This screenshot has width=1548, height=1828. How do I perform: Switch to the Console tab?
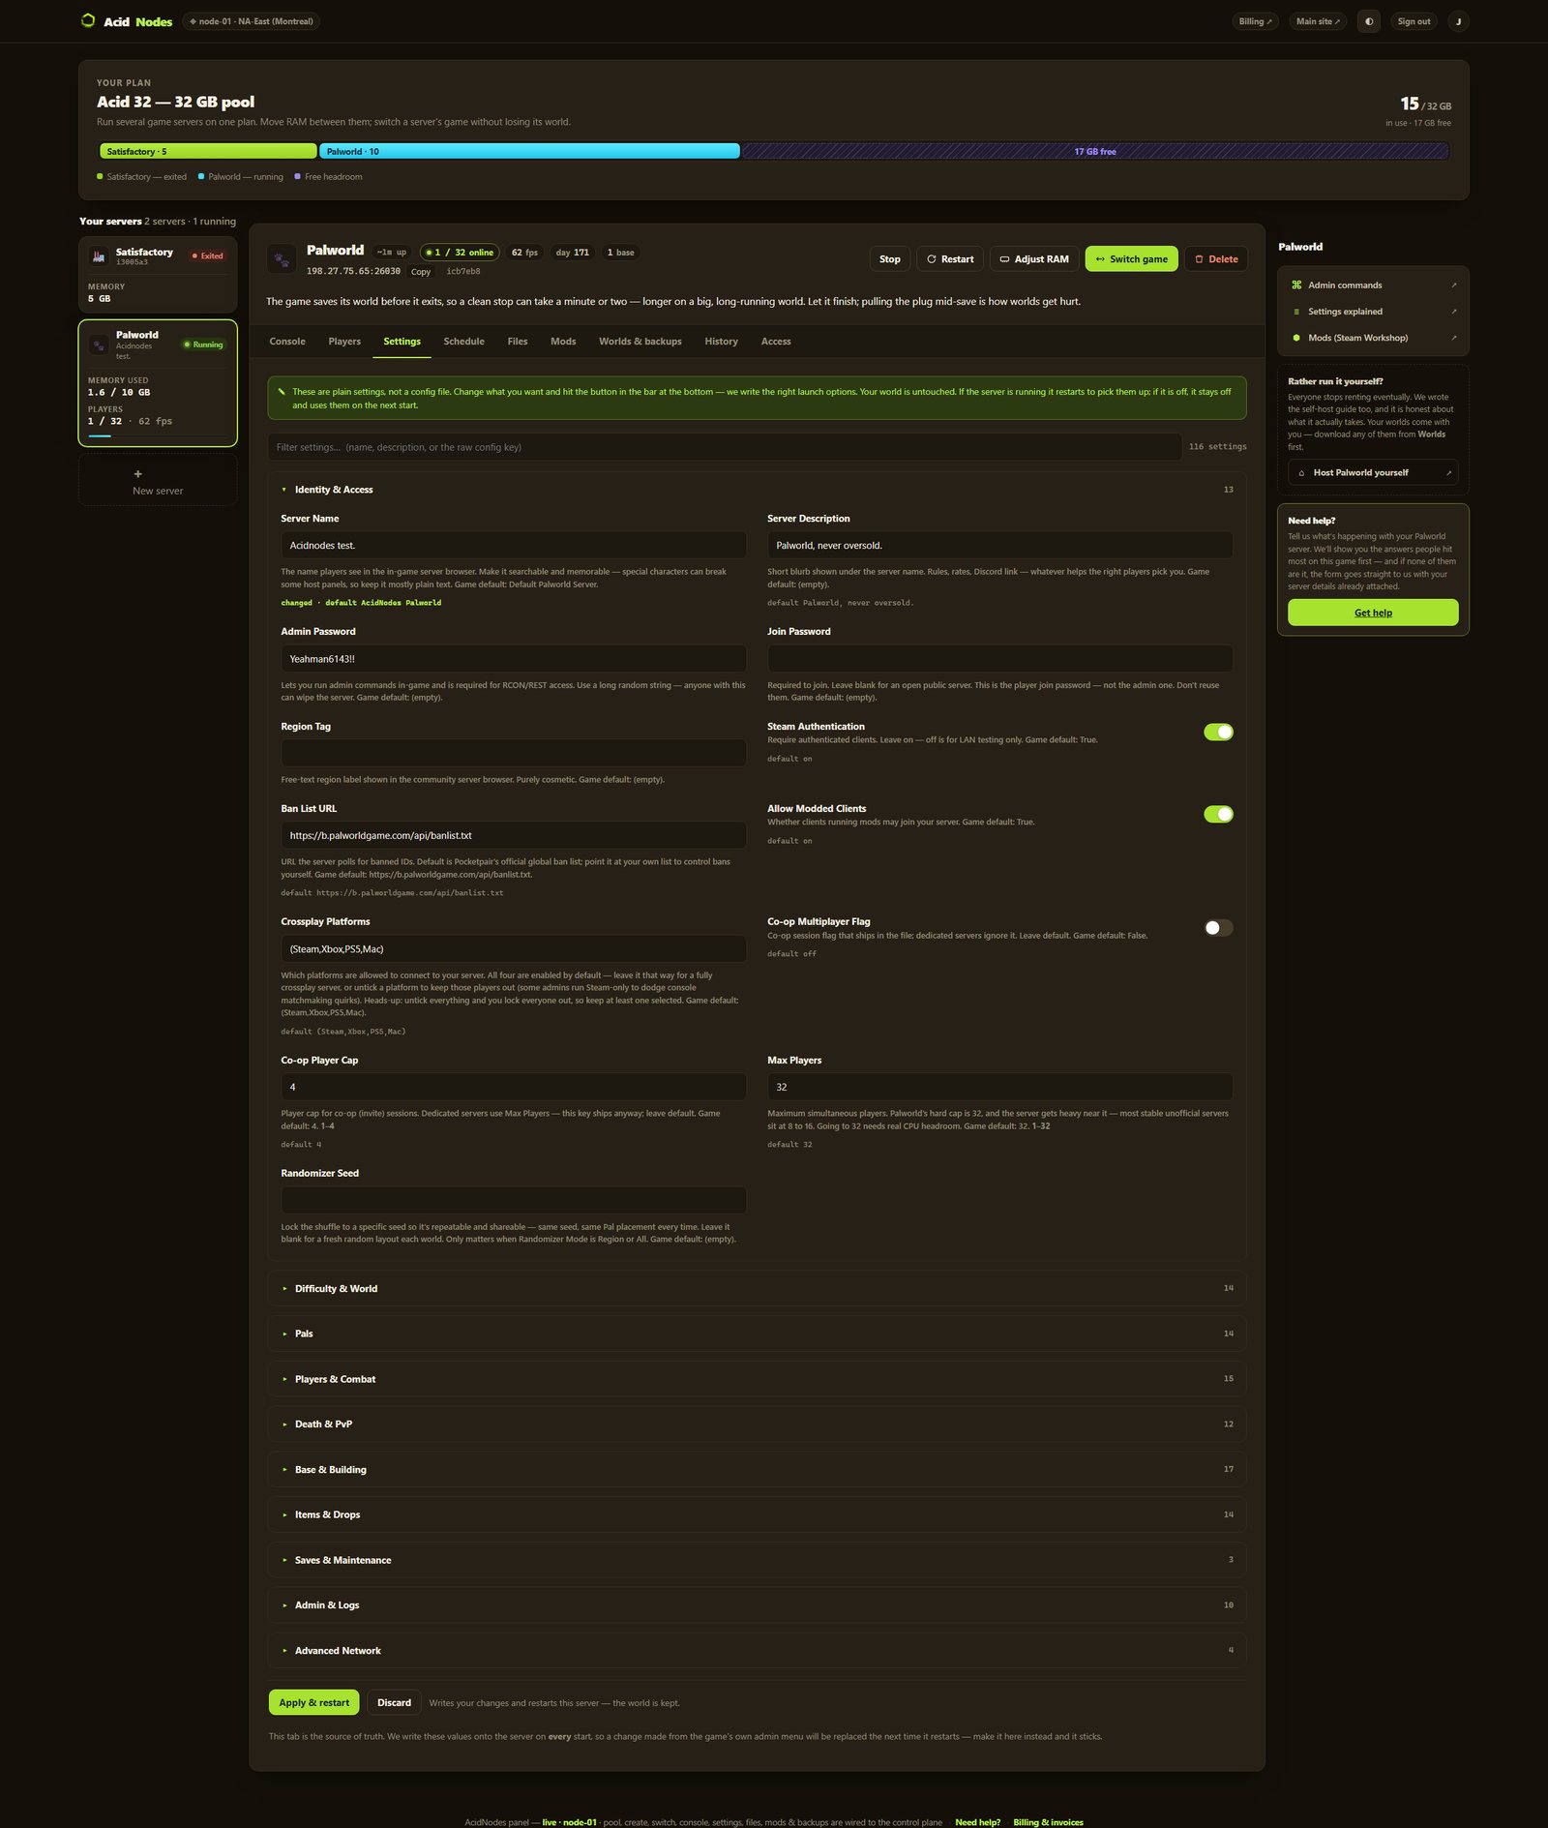287,342
